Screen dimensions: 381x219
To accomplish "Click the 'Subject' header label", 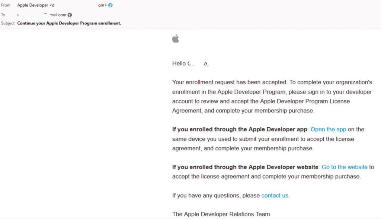I will pos(8,23).
